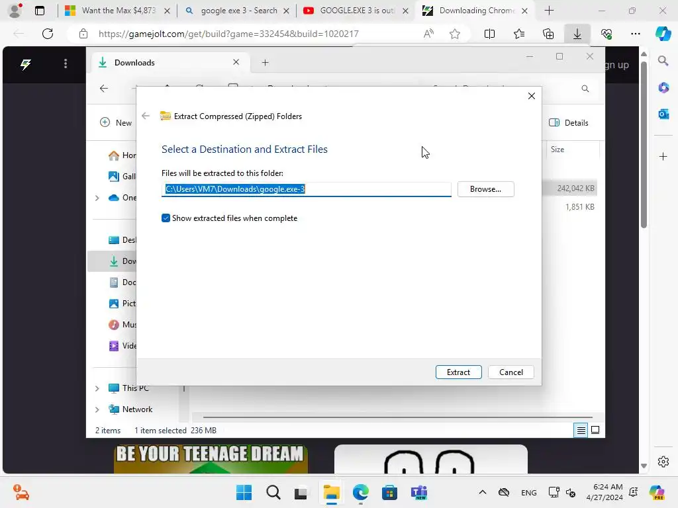Click the 1,851 KB file size cell
The width and height of the screenshot is (678, 508).
pos(579,207)
